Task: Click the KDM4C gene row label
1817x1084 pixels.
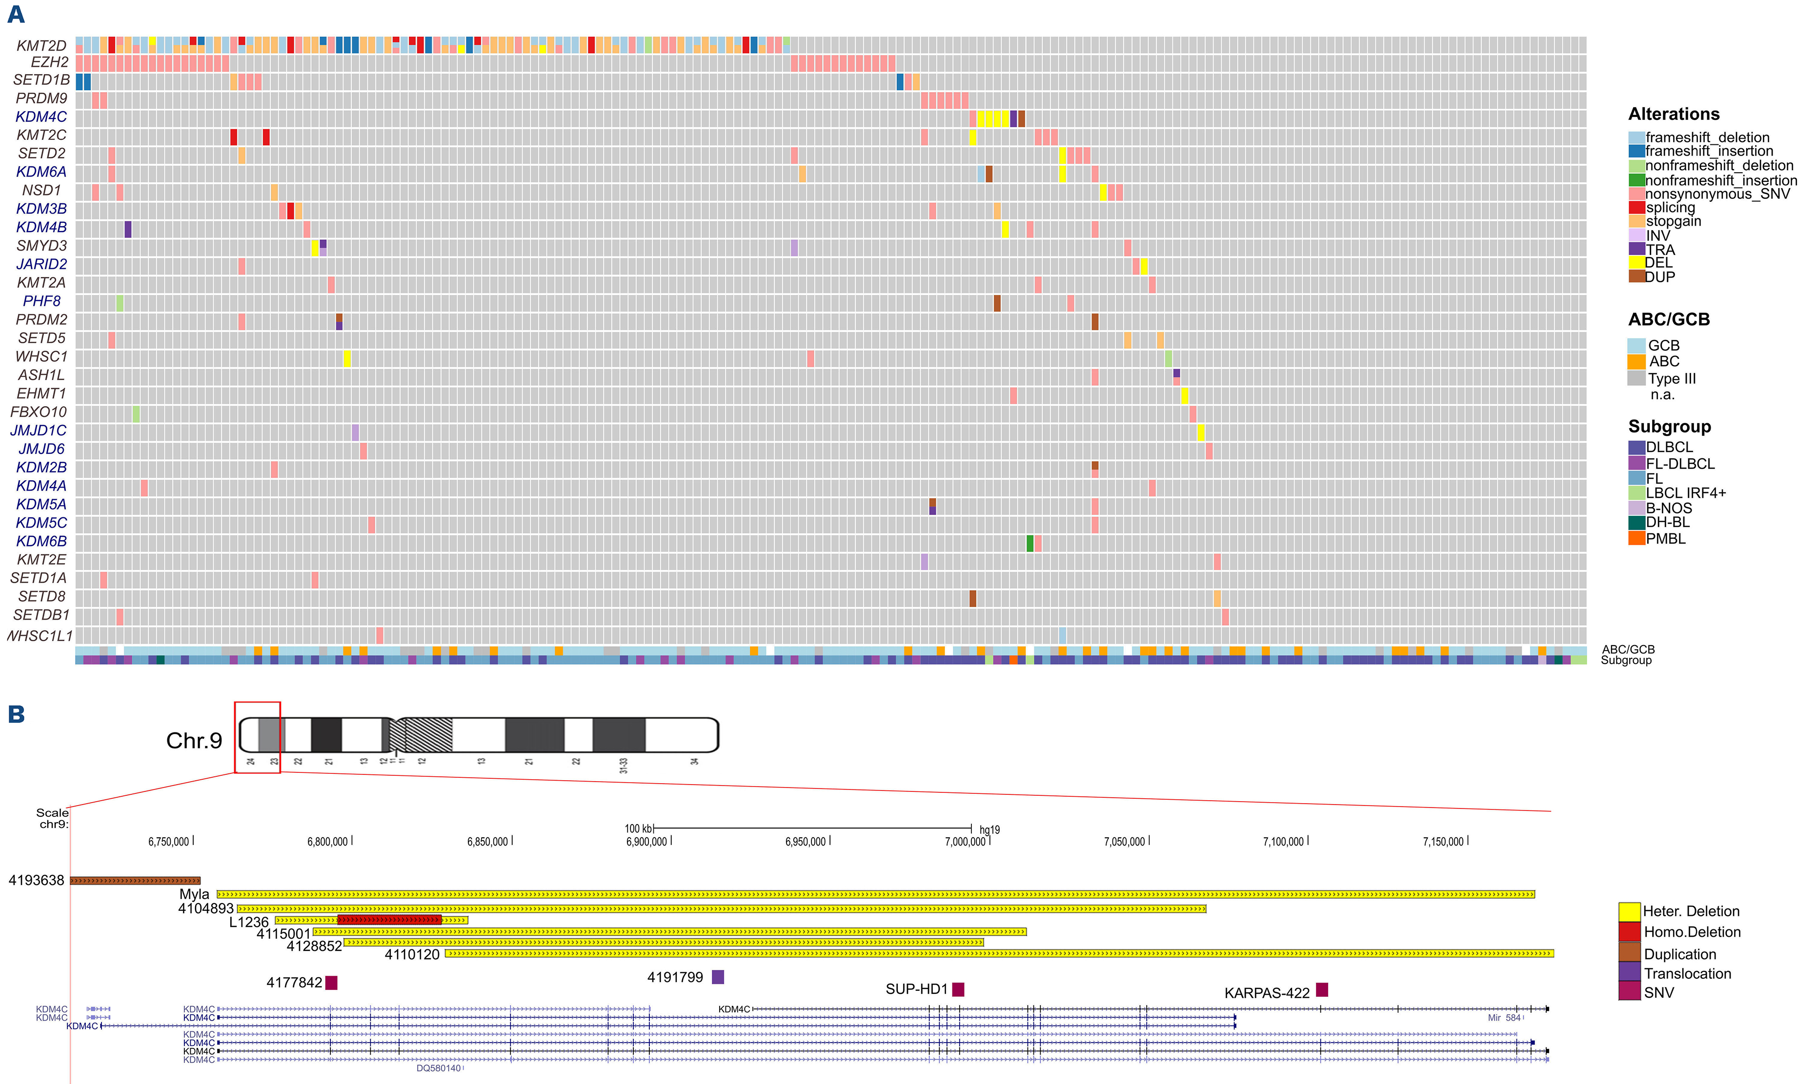Action: coord(41,117)
